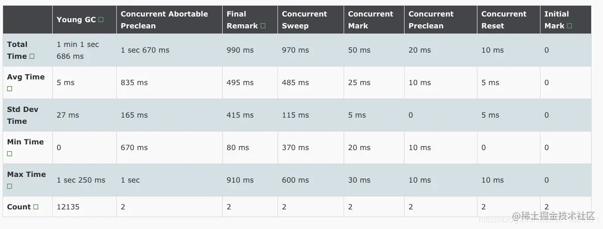Click the green icon next to Total Time
The width and height of the screenshot is (603, 229).
pos(32,56)
